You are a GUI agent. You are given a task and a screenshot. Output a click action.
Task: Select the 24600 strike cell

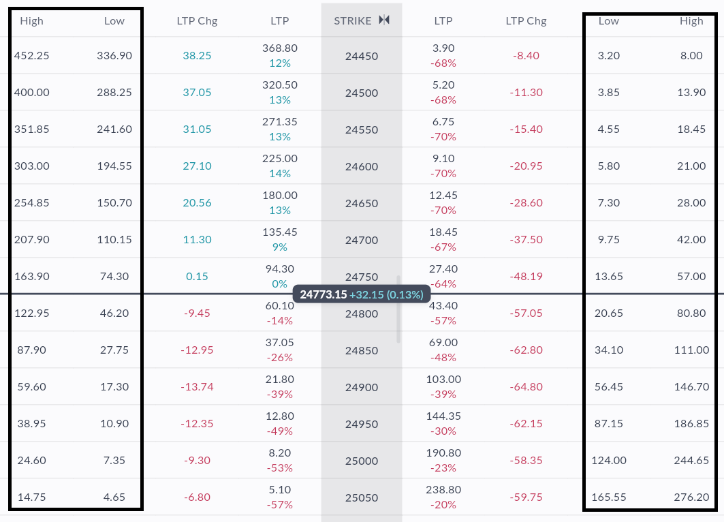(362, 166)
